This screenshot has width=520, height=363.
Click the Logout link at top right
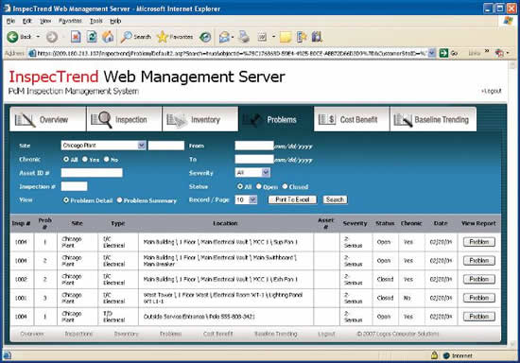tap(492, 91)
